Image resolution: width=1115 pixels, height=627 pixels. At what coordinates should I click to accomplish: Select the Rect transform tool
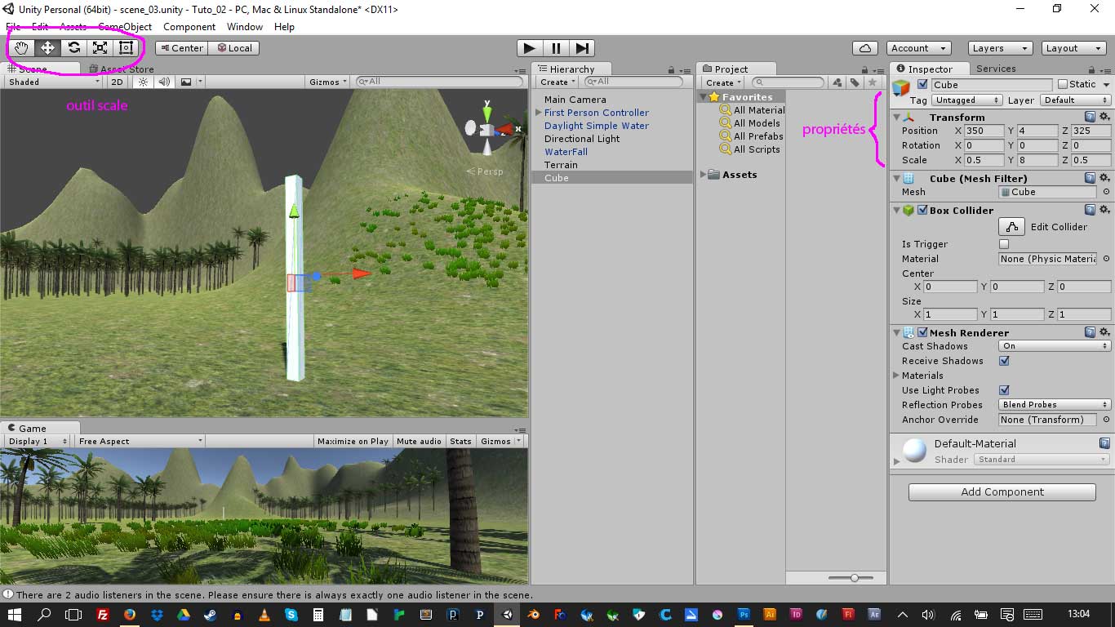coord(126,48)
